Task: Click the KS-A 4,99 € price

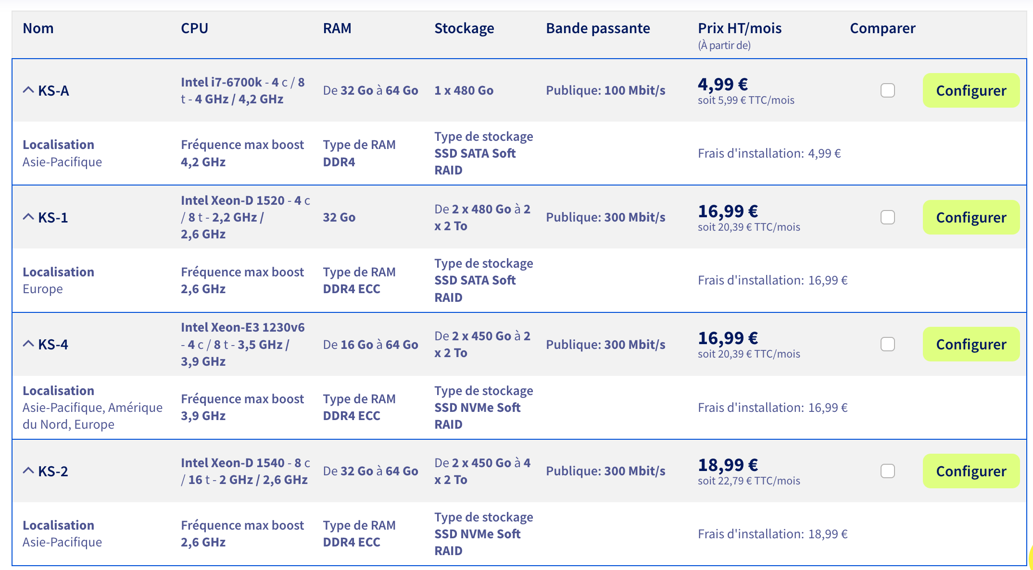Action: (723, 84)
